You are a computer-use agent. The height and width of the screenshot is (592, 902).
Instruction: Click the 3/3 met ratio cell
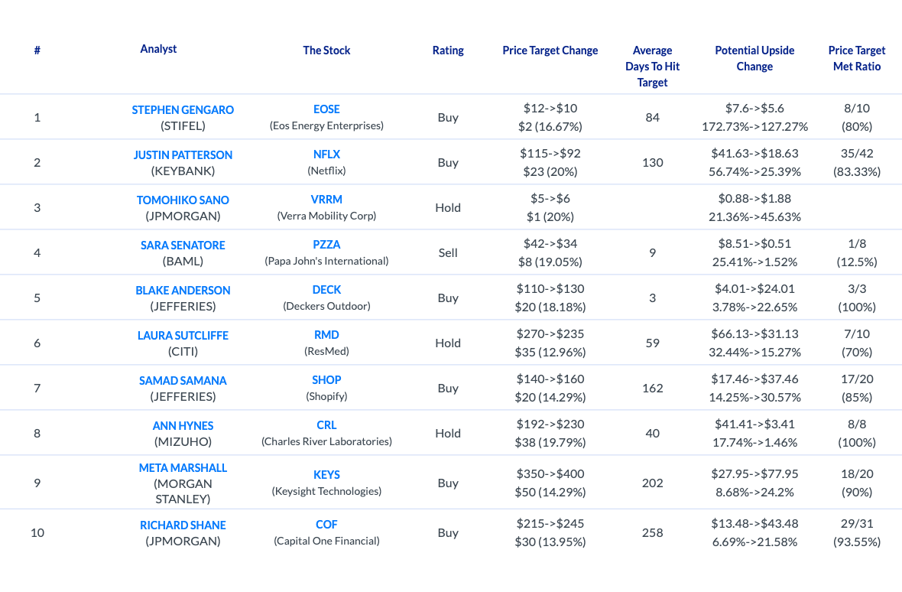tap(857, 298)
